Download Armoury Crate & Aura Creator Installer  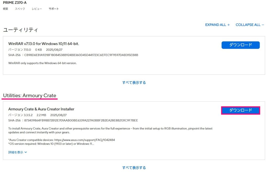tap(240, 110)
